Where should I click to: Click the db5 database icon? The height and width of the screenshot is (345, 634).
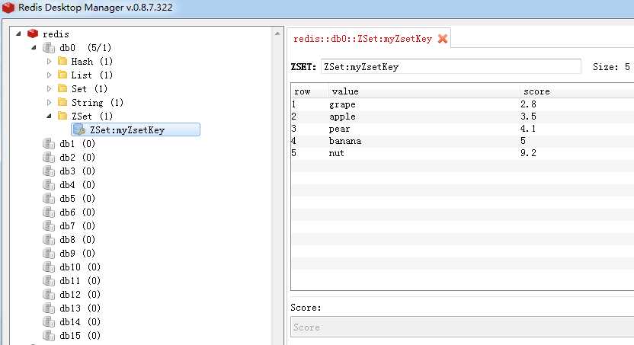[x=49, y=199]
